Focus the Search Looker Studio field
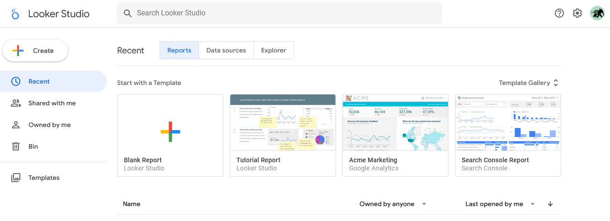The width and height of the screenshot is (610, 221). point(279,13)
